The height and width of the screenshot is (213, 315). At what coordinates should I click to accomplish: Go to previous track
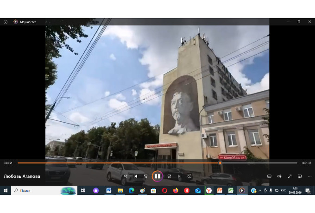136,176
